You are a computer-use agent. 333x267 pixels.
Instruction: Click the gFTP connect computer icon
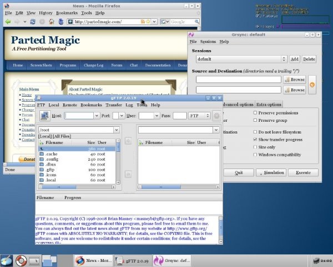point(45,116)
